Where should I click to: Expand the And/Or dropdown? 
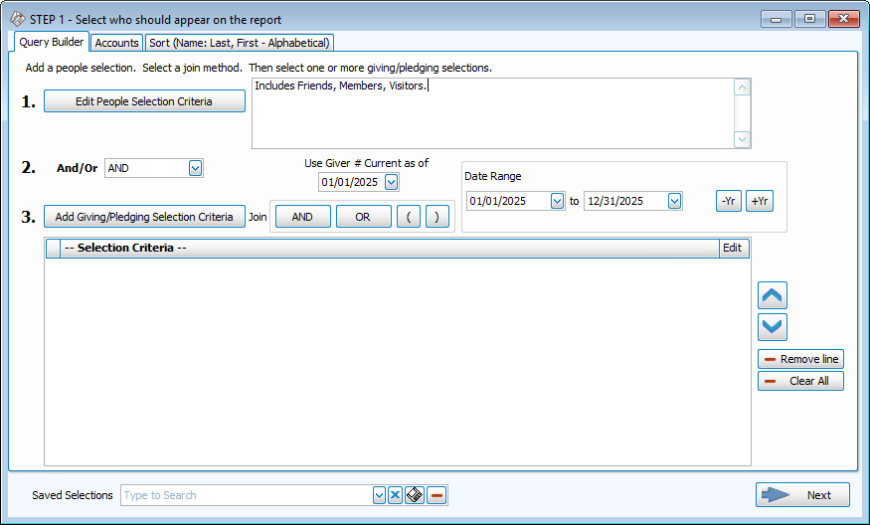(x=195, y=168)
